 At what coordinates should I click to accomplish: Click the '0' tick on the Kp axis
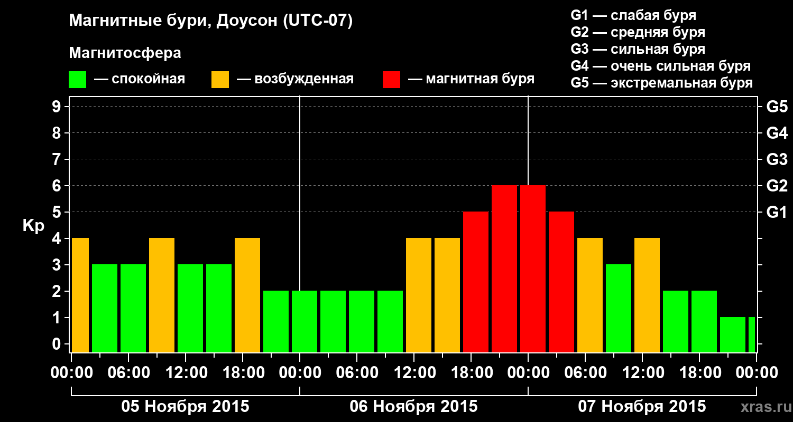(x=58, y=344)
